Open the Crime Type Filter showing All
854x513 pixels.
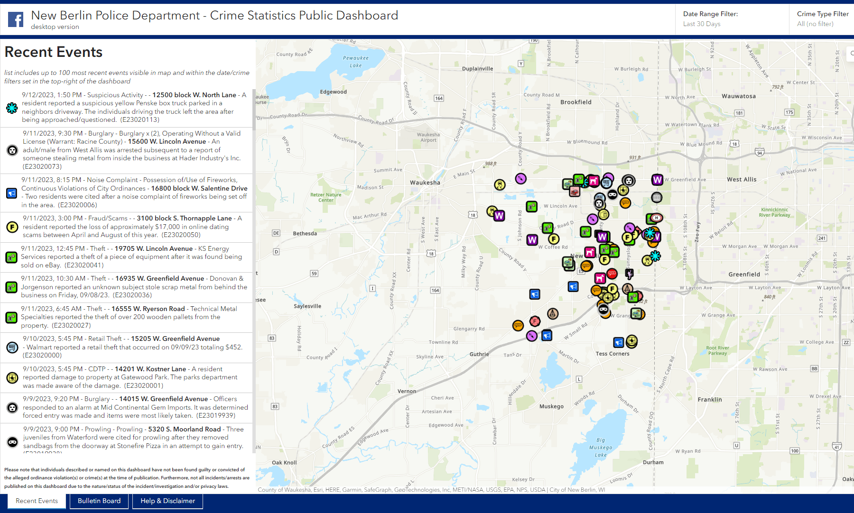[822, 19]
